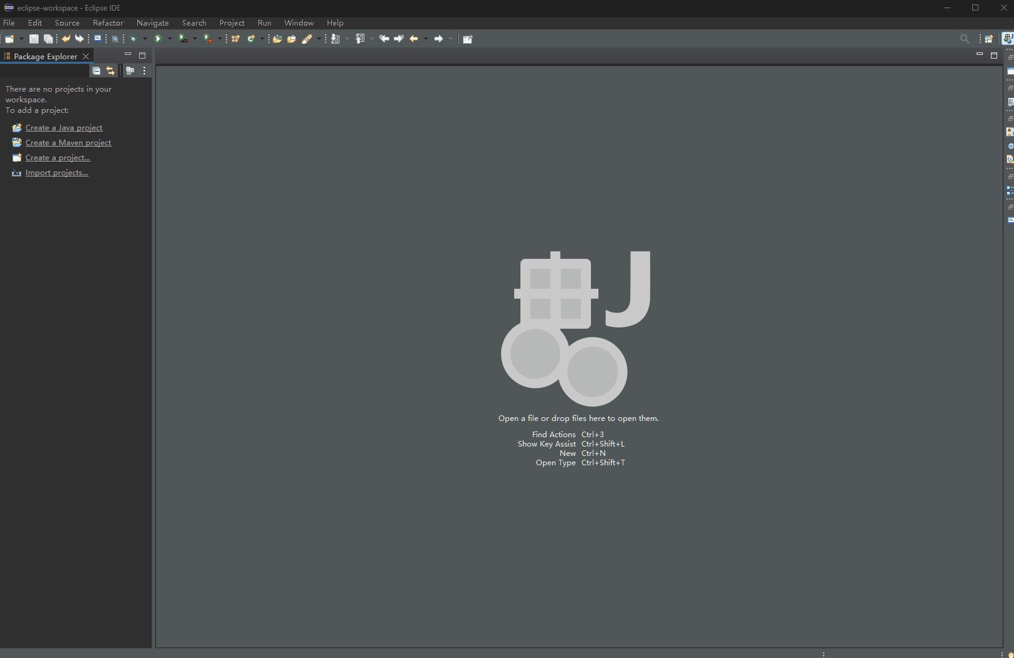This screenshot has width=1014, height=658.
Task: Open the Debug dropdown arrow
Action: (x=145, y=39)
